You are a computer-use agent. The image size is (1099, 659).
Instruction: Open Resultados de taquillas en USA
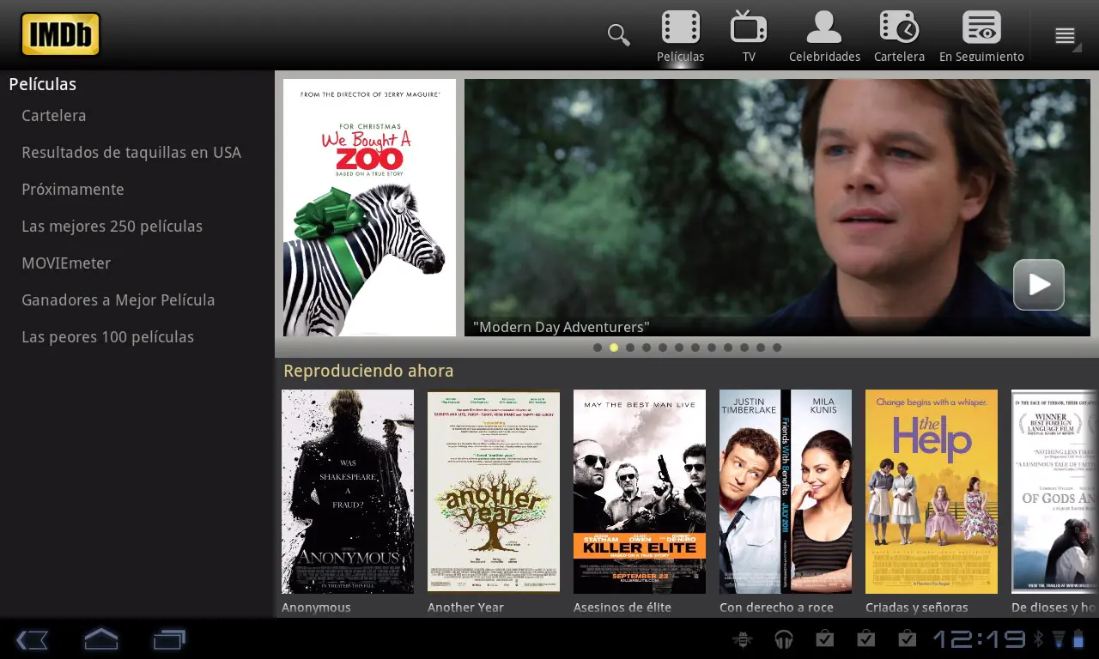point(131,153)
